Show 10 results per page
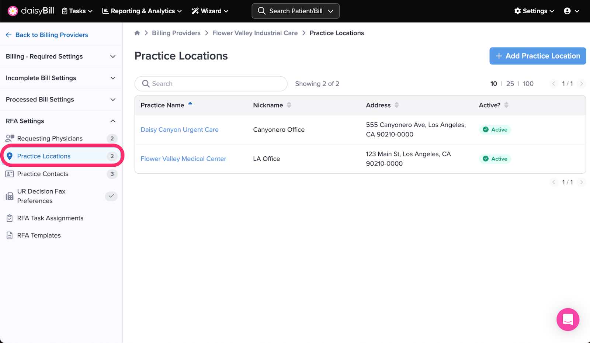Screen dimensions: 590x343 point(494,84)
